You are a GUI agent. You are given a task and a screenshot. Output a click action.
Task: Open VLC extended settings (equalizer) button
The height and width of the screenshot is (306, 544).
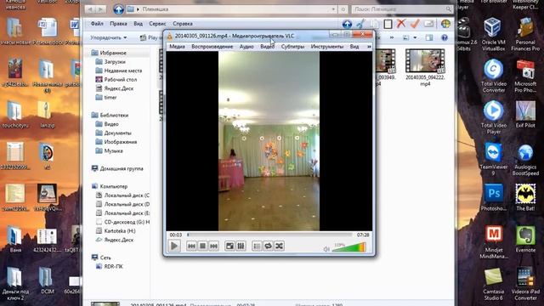[x=241, y=246]
